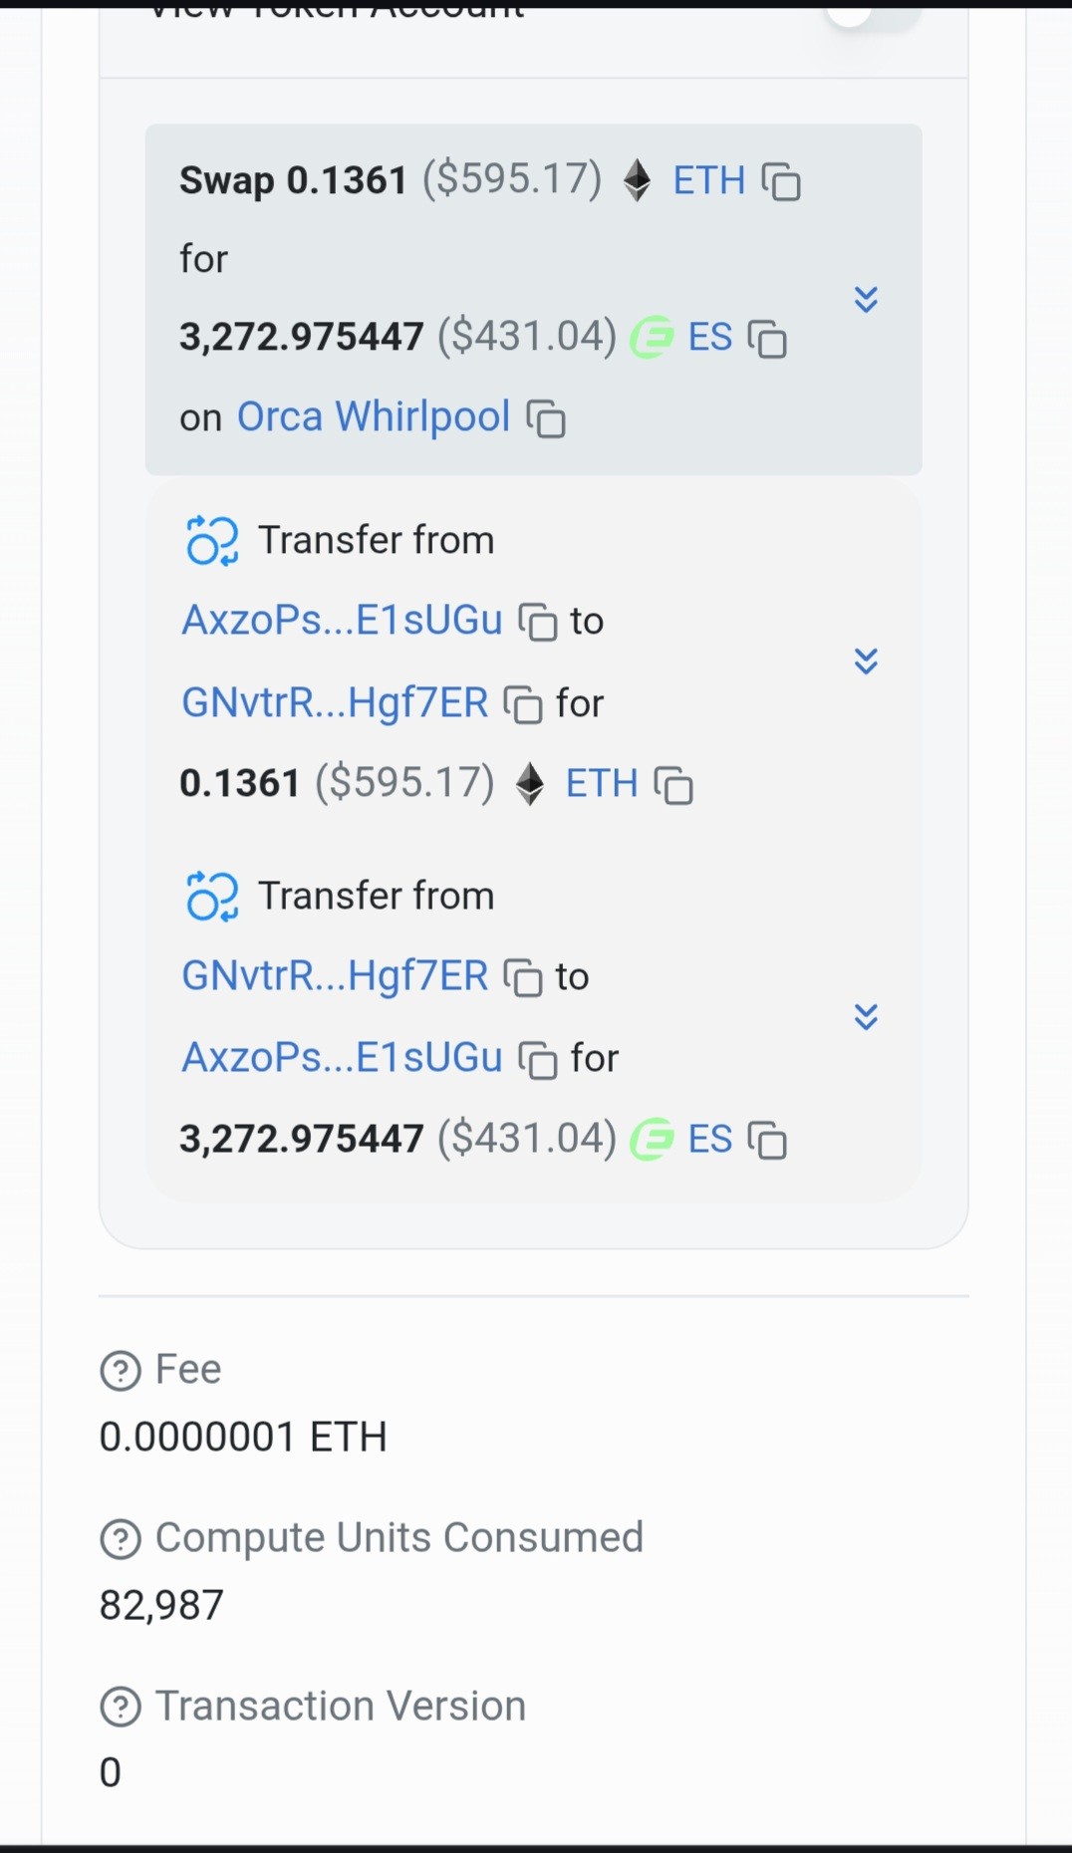The height and width of the screenshot is (1853, 1072).
Task: Copy ETH token address in first transfer
Action: click(x=673, y=785)
